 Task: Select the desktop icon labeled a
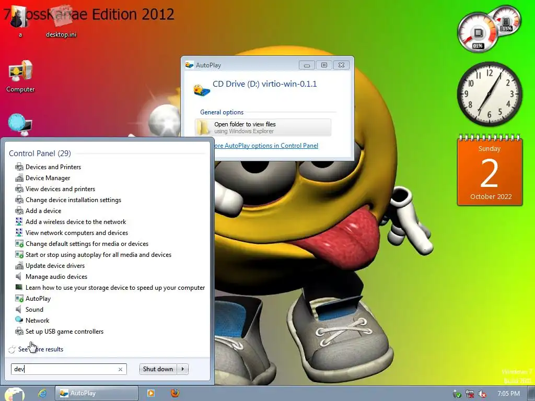(x=20, y=21)
